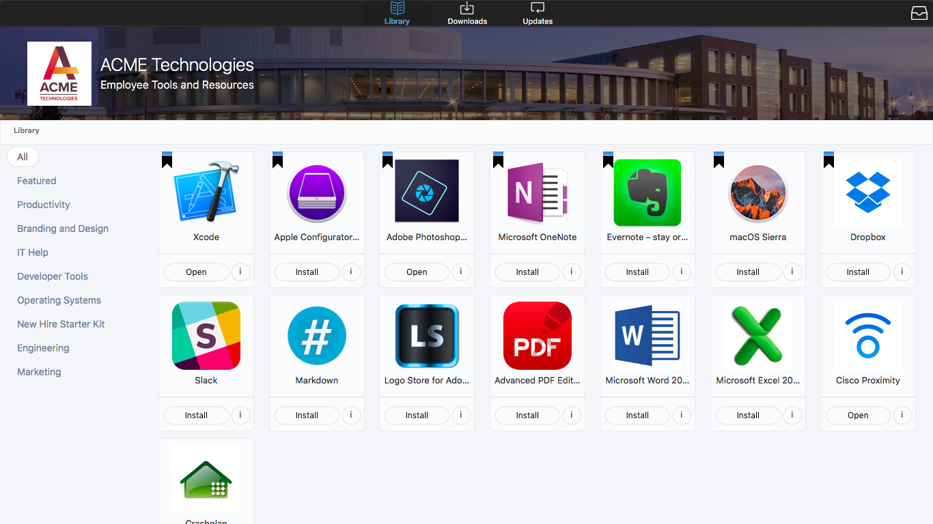Show info for Apple Configurator
933x524 pixels.
click(351, 272)
